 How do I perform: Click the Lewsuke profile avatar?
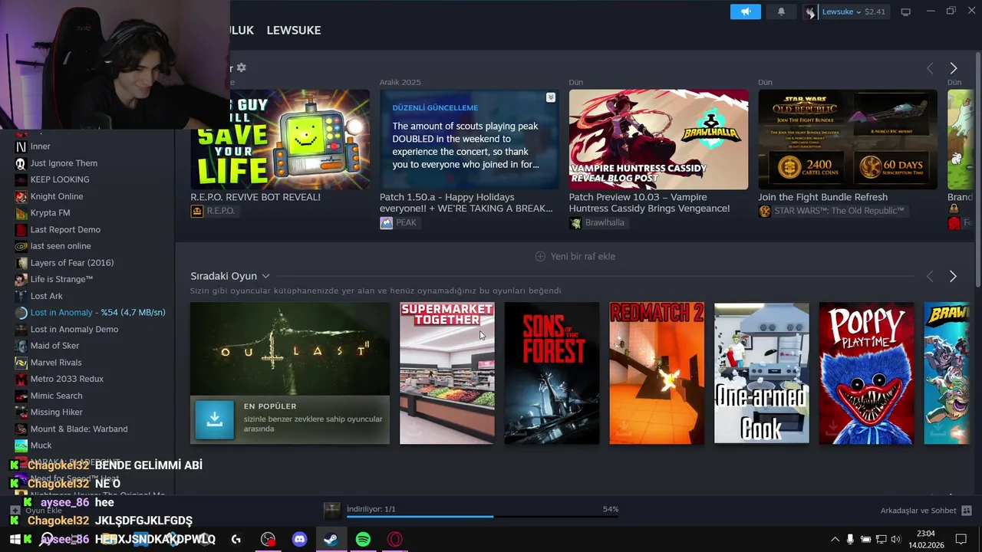coord(810,11)
